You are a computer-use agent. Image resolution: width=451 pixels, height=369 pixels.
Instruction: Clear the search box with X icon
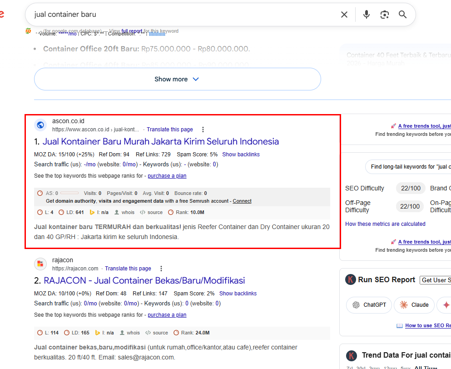[344, 15]
